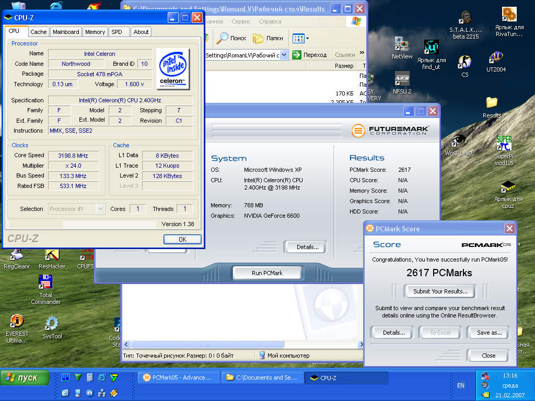The image size is (535, 401).
Task: Click Save as in PCMark Score dialog
Action: (x=488, y=333)
